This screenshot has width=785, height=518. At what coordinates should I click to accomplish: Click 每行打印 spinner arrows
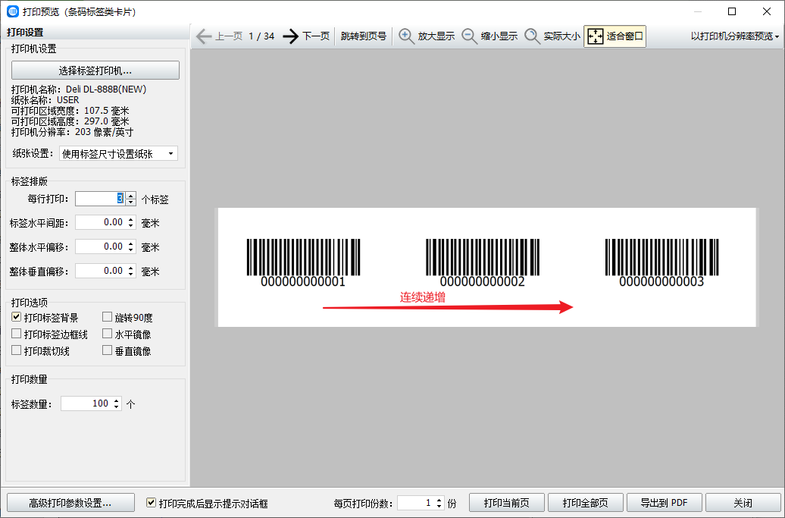130,199
